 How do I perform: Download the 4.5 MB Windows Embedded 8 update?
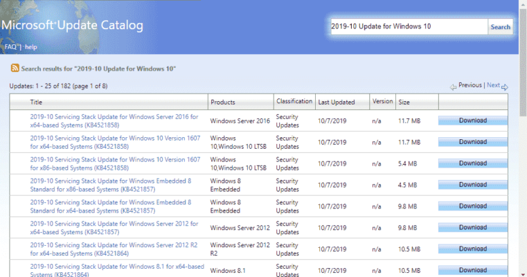(473, 185)
